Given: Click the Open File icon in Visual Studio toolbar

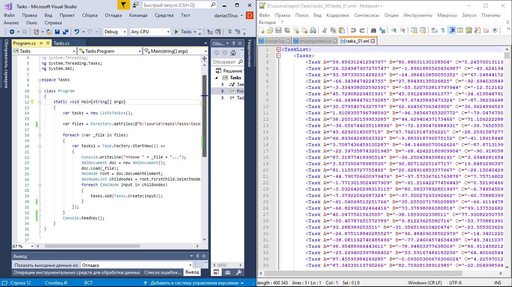Looking at the screenshot, I should pyautogui.click(x=49, y=32).
